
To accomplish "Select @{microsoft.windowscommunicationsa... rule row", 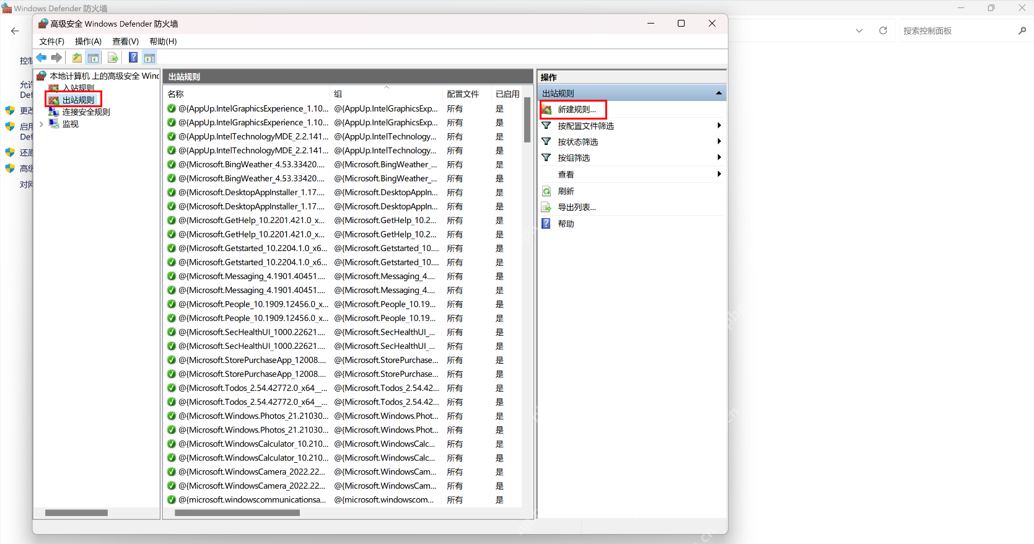I will 343,500.
